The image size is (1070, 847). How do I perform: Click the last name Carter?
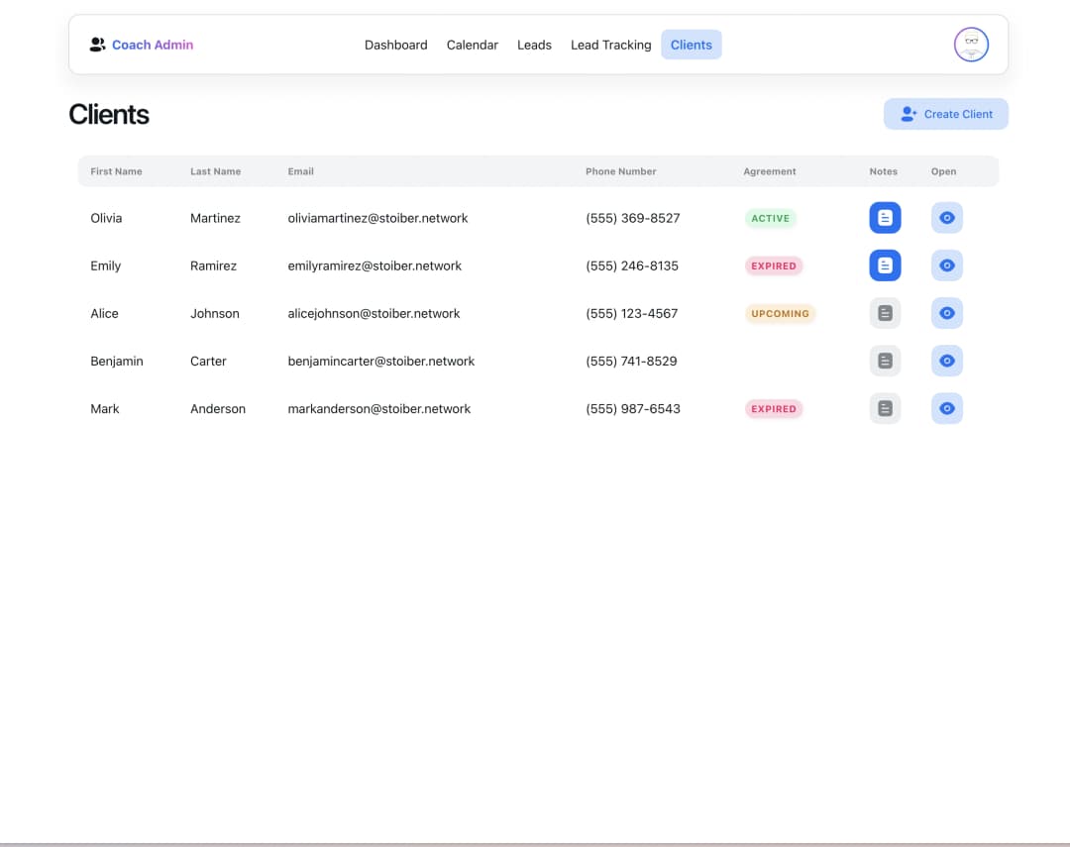click(x=208, y=361)
